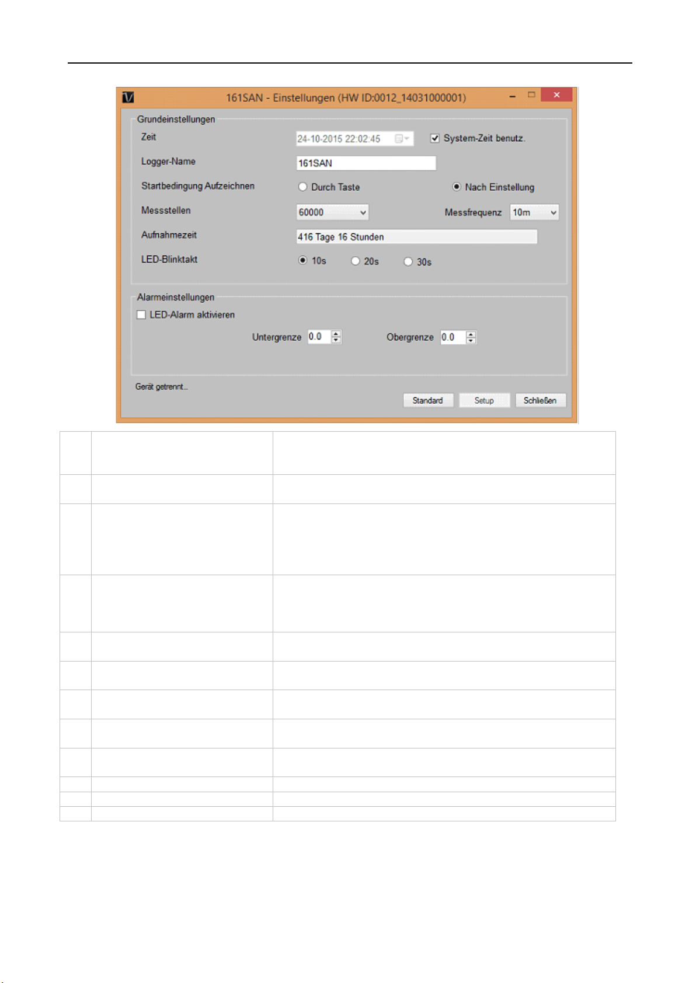Decrease Untergrenze with the down arrow
Image resolution: width=696 pixels, height=983 pixels.
(336, 340)
